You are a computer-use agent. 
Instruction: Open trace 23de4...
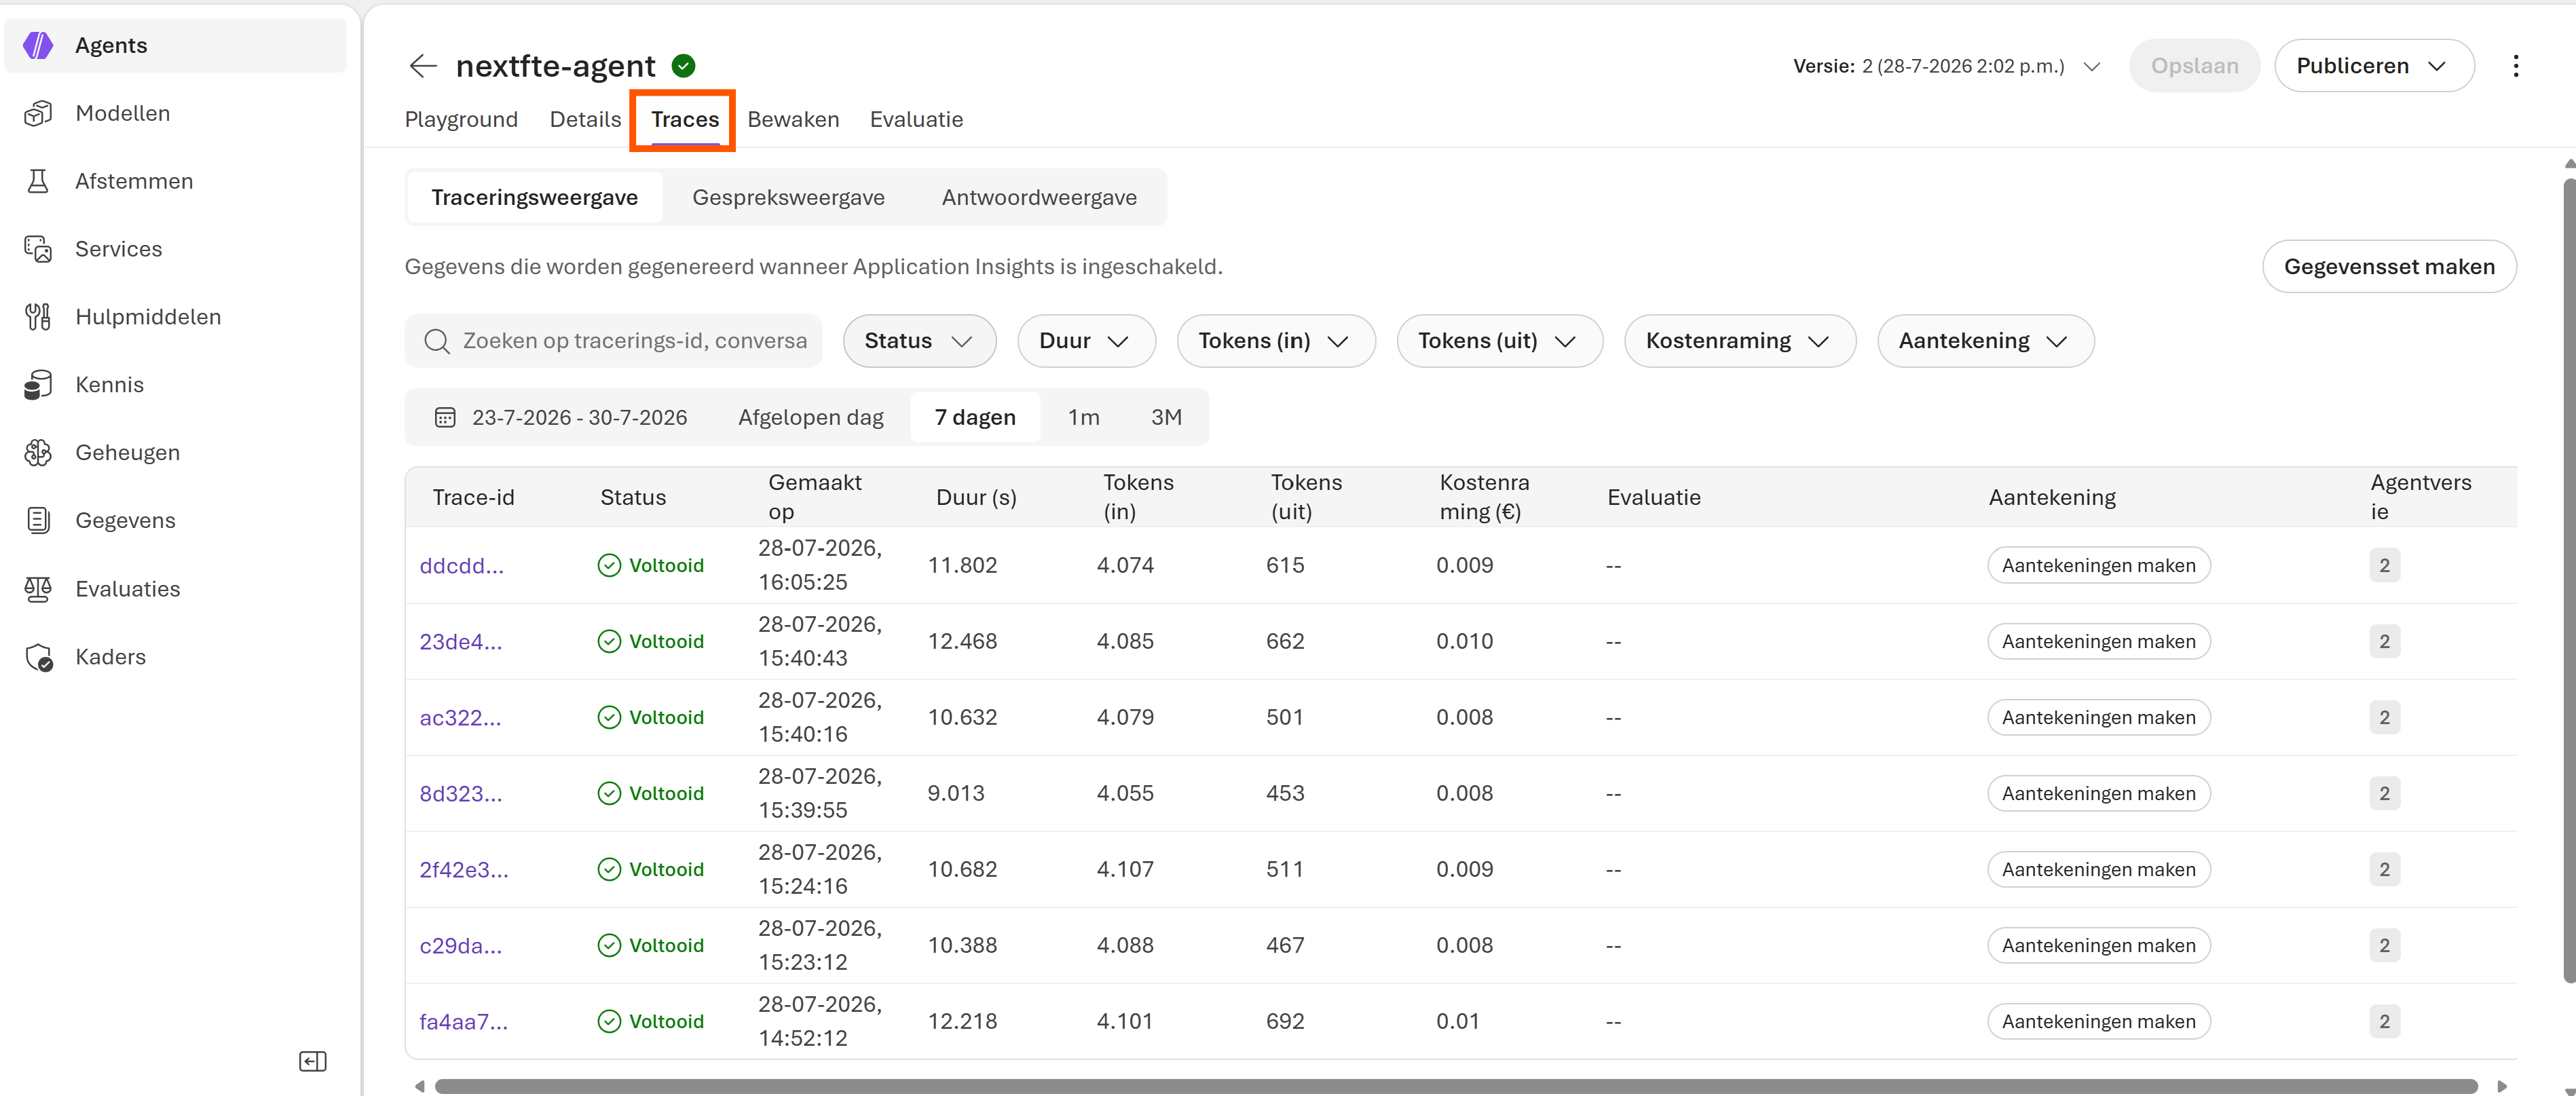click(x=460, y=642)
